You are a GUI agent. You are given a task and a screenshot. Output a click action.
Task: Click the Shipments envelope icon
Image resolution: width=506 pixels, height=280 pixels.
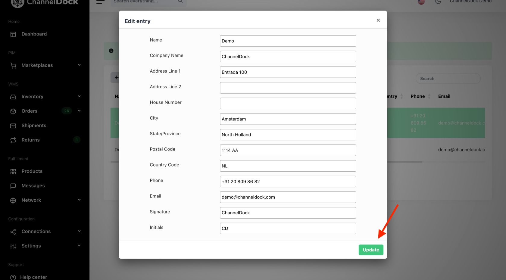pyautogui.click(x=13, y=126)
